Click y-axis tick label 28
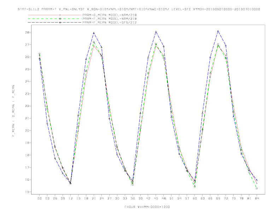280x216 pixels. click(x=28, y=32)
